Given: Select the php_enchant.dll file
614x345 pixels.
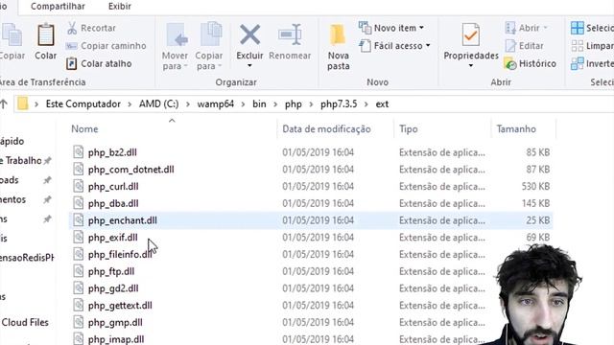Looking at the screenshot, I should coord(122,220).
